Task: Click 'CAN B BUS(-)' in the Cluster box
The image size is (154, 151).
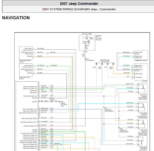Action: pyautogui.click(x=139, y=77)
